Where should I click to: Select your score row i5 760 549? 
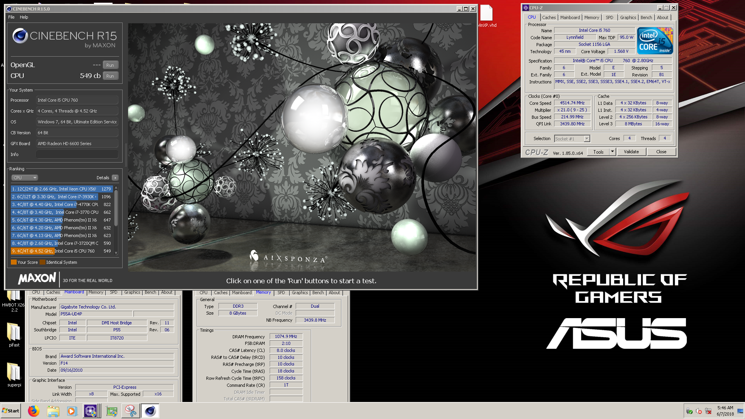(x=62, y=251)
